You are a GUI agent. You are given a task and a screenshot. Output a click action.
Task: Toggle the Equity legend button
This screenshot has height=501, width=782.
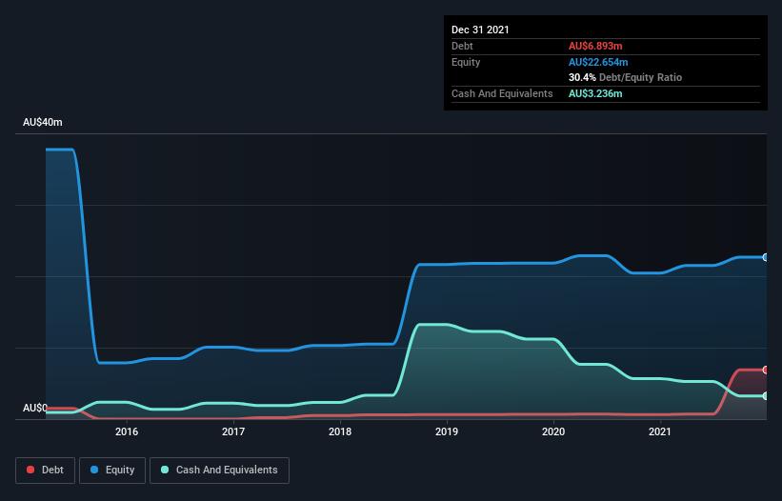tap(112, 471)
